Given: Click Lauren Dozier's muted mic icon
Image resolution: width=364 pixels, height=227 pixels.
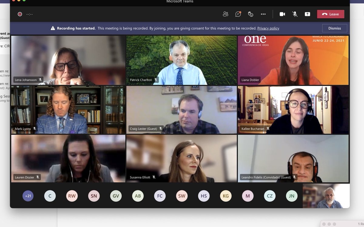Looking at the screenshot, I should 38,177.
